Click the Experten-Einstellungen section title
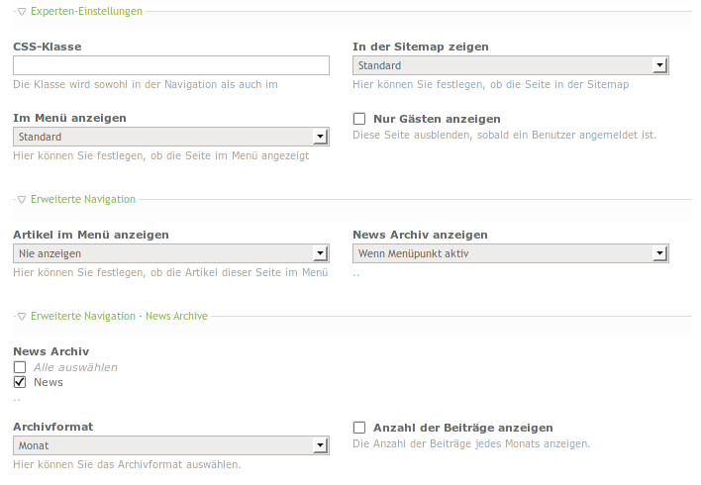Viewport: 701px width, 485px height. (x=86, y=12)
